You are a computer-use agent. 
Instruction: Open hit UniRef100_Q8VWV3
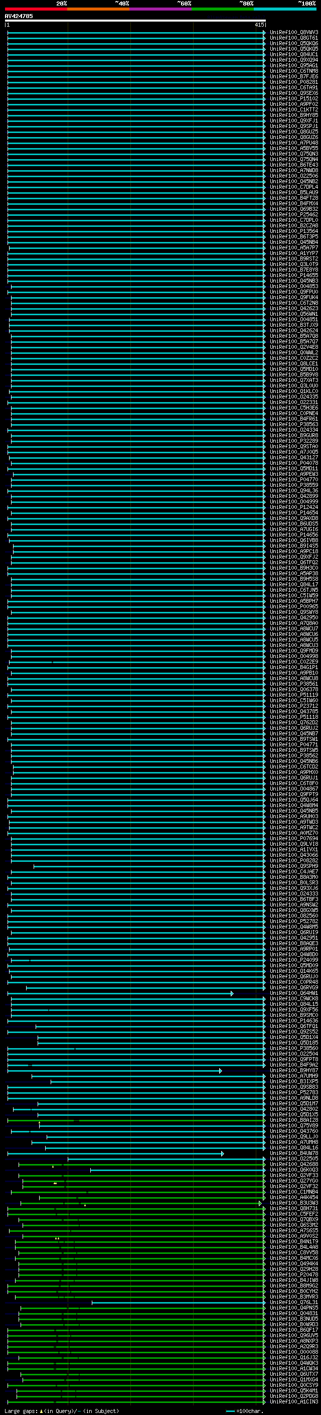point(293,33)
